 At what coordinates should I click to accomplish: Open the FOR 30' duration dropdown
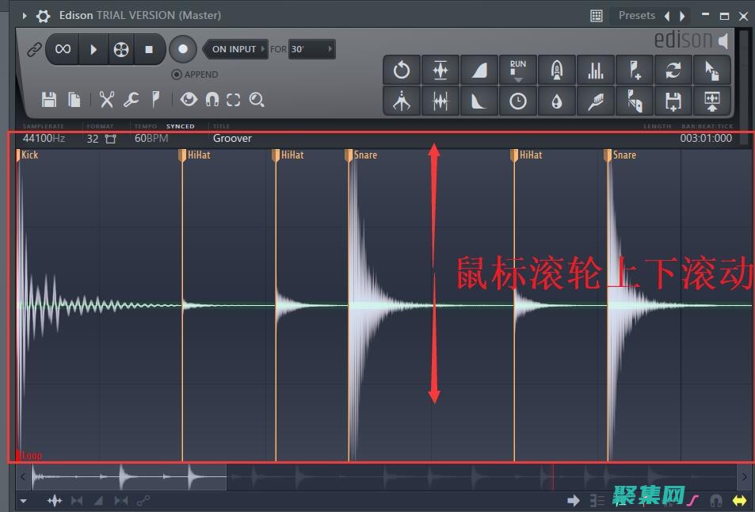[x=311, y=48]
